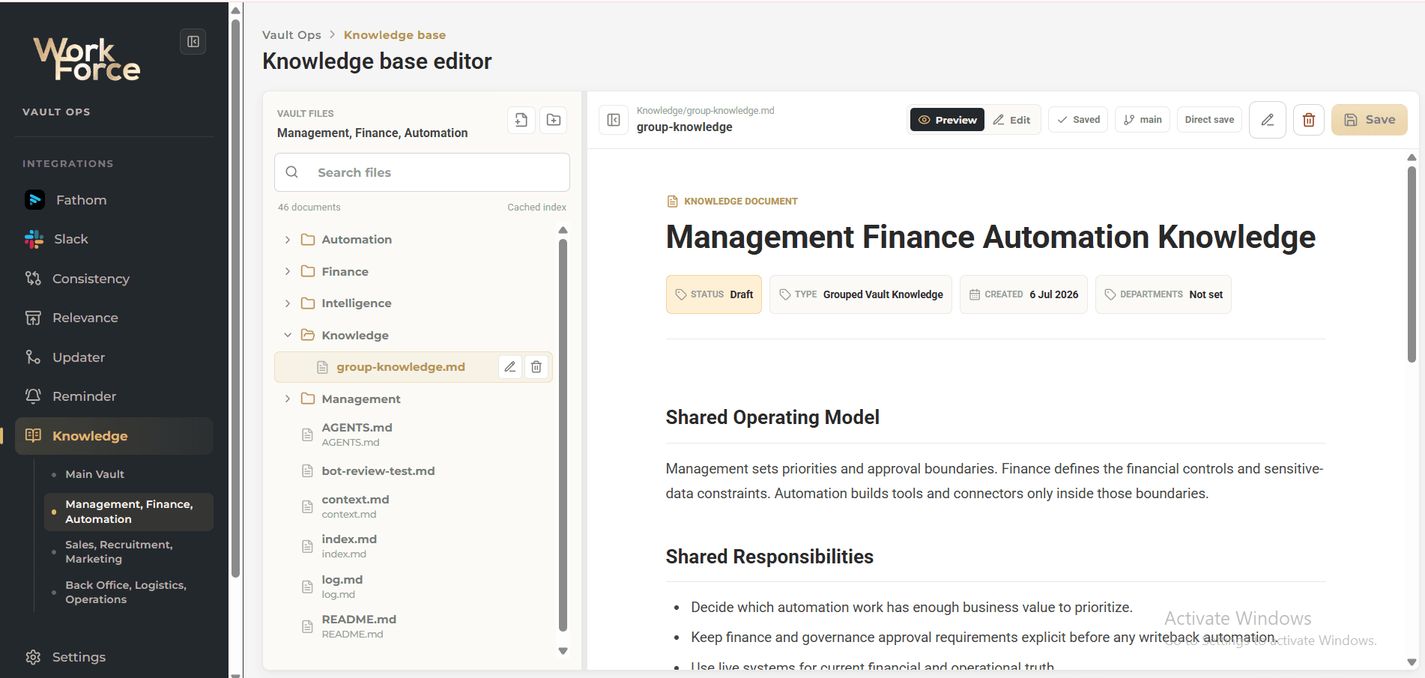The image size is (1425, 678).
Task: Click the TYPE Grouped Vault Knowledge tag
Action: (x=861, y=294)
